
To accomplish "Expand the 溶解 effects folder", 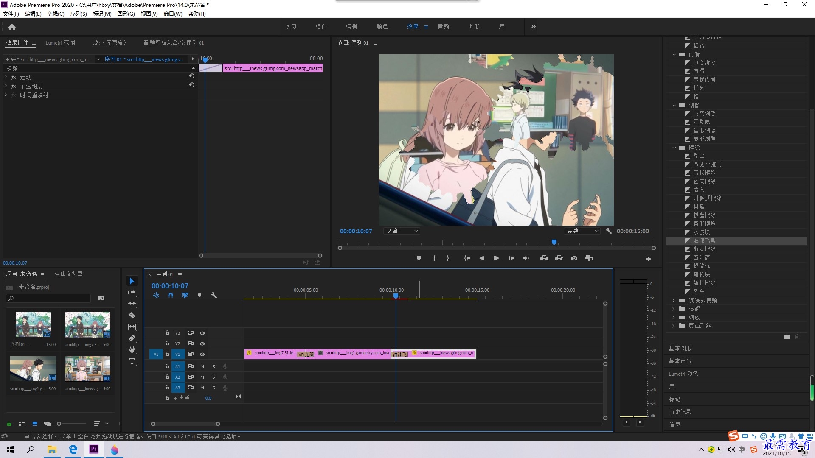I will 674,309.
